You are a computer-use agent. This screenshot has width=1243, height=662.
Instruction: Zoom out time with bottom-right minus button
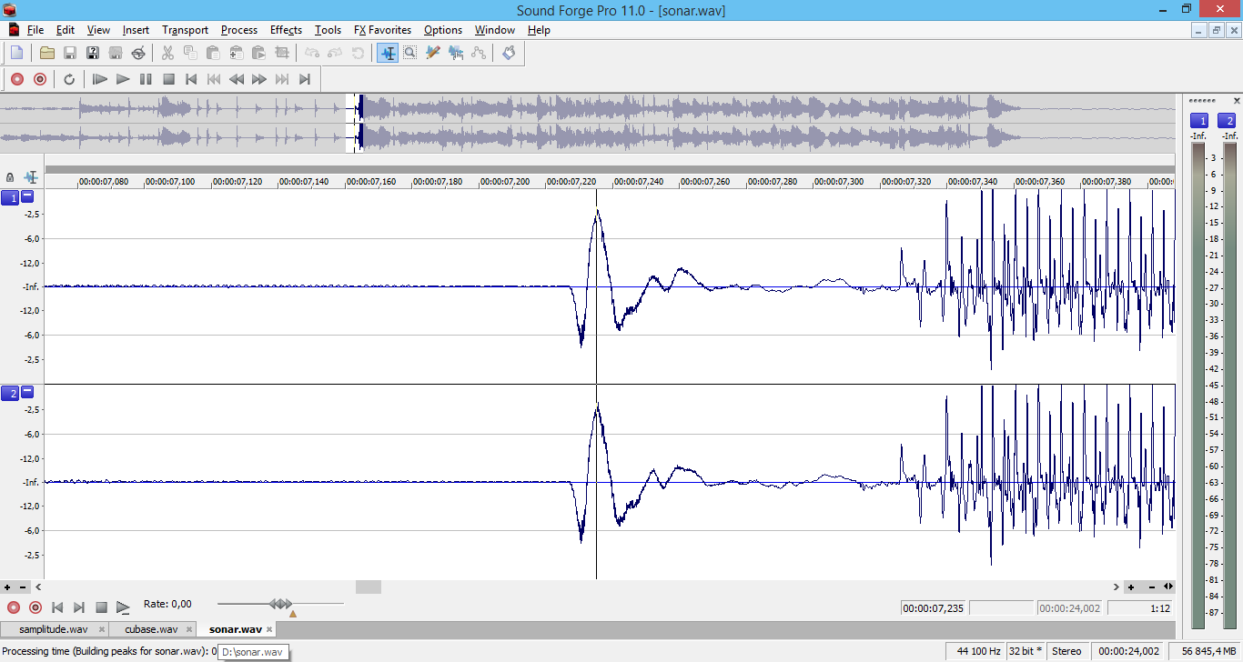point(1151,587)
